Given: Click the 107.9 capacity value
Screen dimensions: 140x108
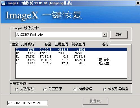Looking at the screenshot, I should [x=47, y=63].
